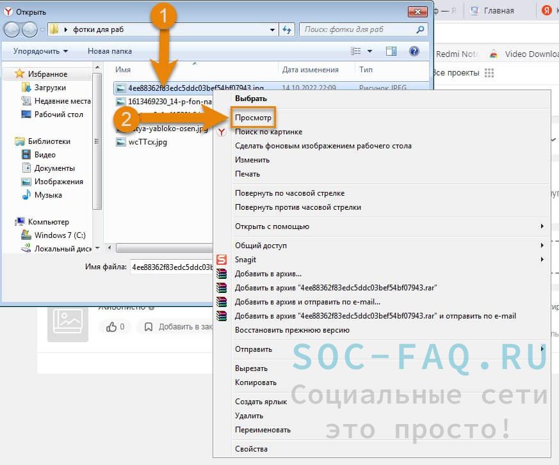The width and height of the screenshot is (559, 465).
Task: Click the wcTTcx.jpg file icon
Action: (x=121, y=142)
